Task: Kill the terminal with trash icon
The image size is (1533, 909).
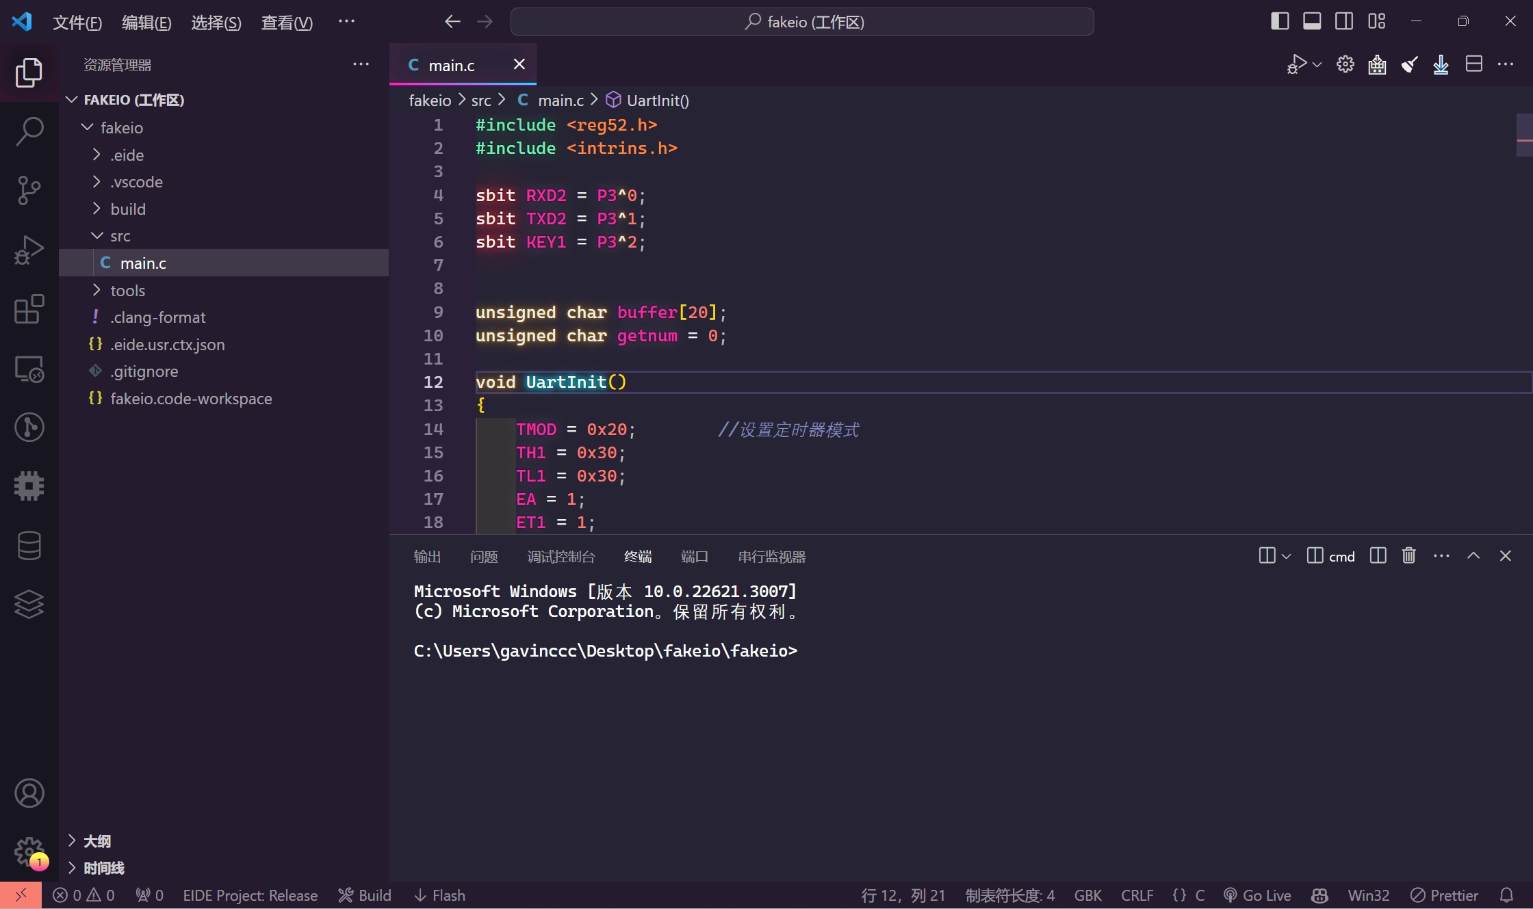Action: point(1408,555)
